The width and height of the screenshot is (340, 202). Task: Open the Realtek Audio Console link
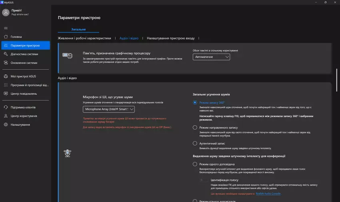[x=268, y=194]
